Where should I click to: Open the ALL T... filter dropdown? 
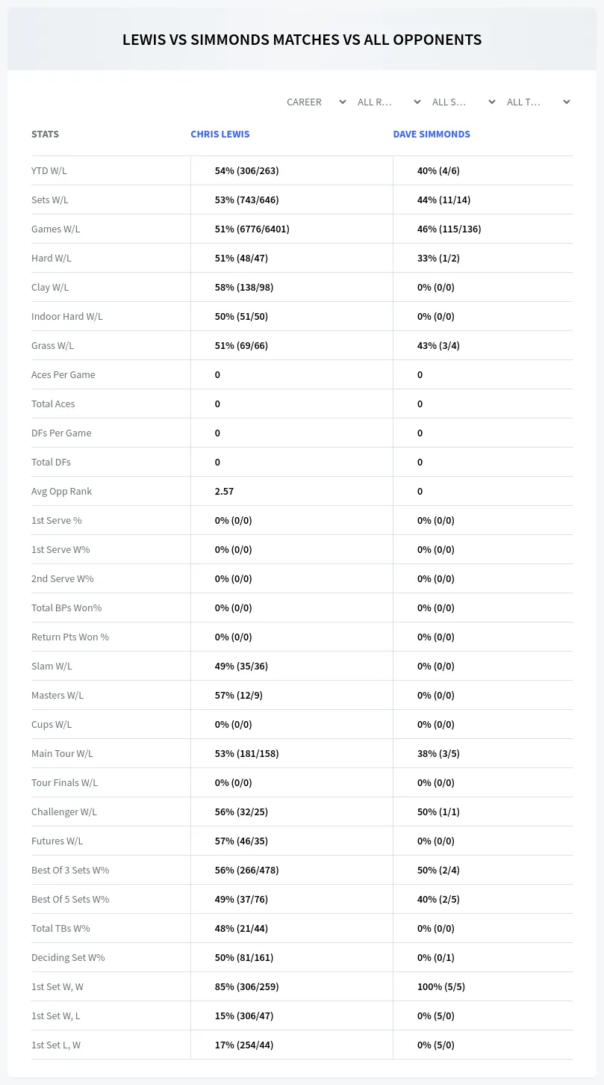538,102
